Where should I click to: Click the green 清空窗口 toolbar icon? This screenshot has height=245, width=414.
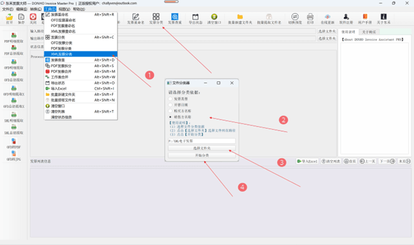(x=214, y=17)
